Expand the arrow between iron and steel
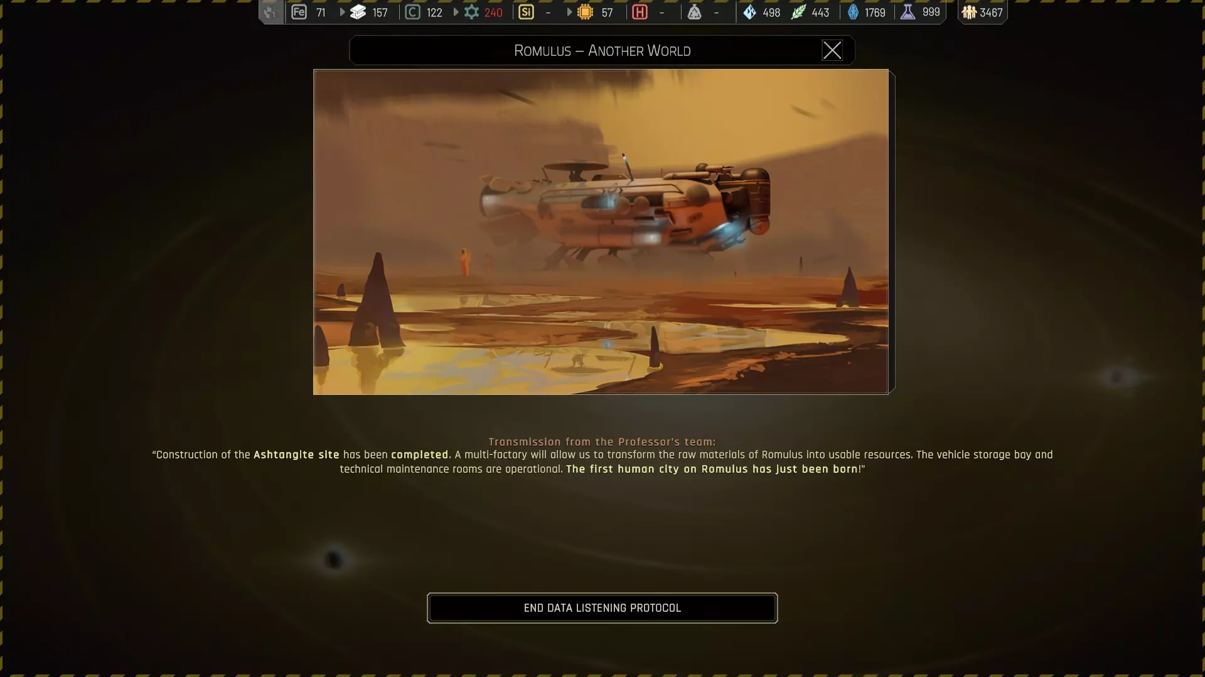 342,12
